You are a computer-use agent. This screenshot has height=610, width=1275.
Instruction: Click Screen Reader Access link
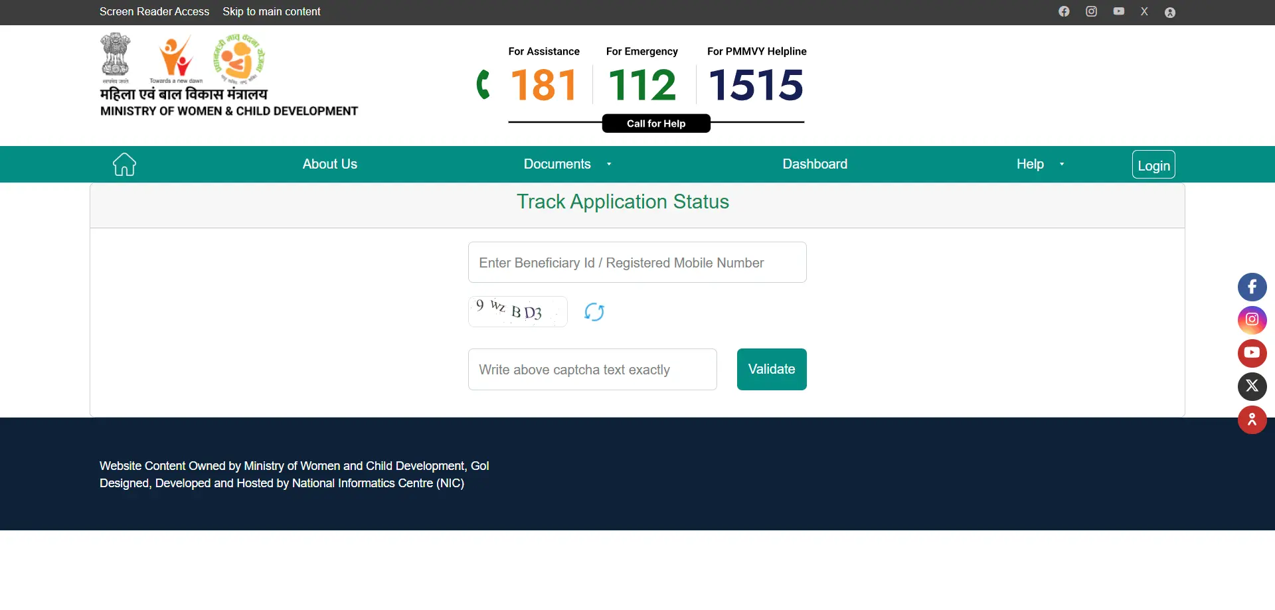154,11
